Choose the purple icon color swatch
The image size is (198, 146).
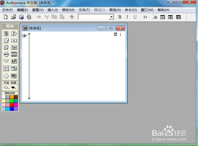16,109
